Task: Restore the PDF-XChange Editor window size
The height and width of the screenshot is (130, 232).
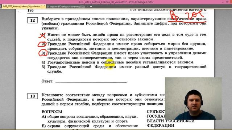Action: pos(227,2)
